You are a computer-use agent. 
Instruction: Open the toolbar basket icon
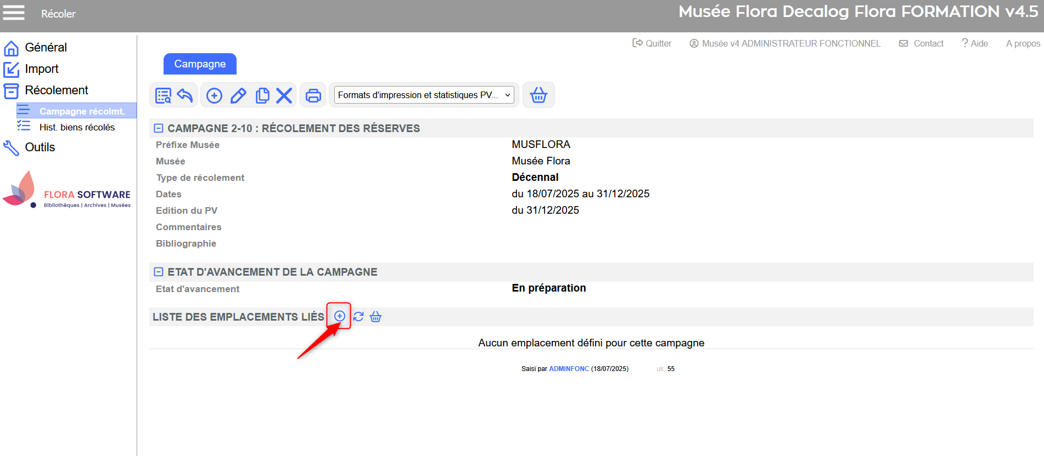click(x=538, y=95)
